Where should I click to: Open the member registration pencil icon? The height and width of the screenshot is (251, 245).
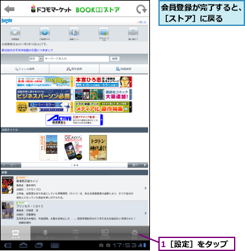15,32
